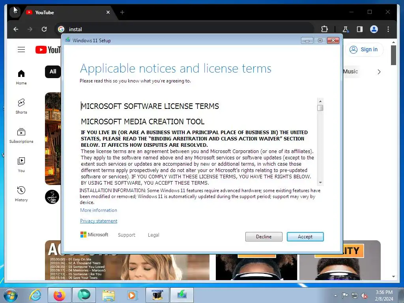This screenshot has height=303, width=404.
Task: Click the Chrome address bar
Action: pos(184,29)
